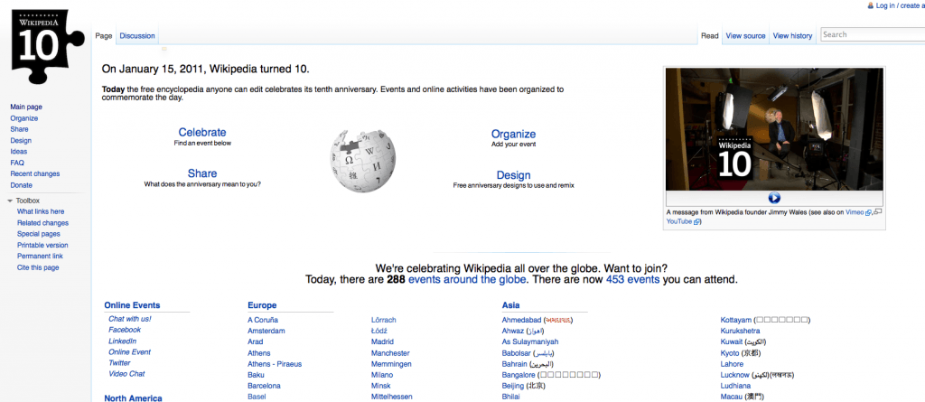Go to Main page in sidebar

[x=26, y=107]
